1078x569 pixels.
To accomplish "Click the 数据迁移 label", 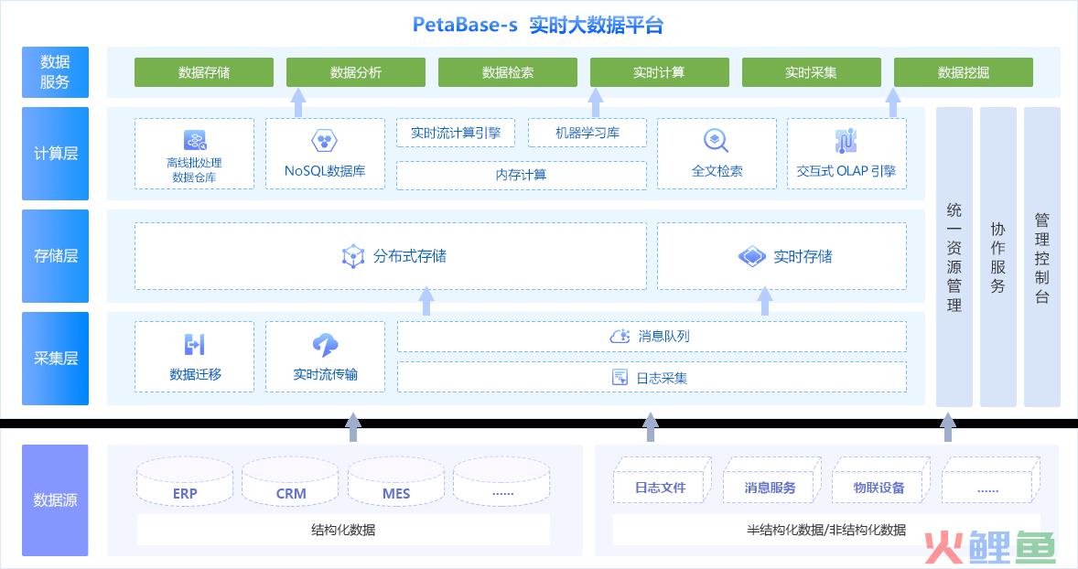I will (x=195, y=374).
